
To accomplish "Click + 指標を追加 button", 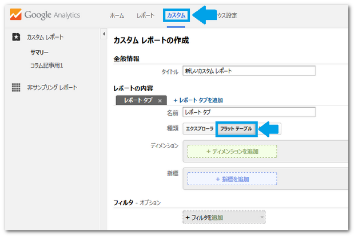I will click(x=232, y=179).
